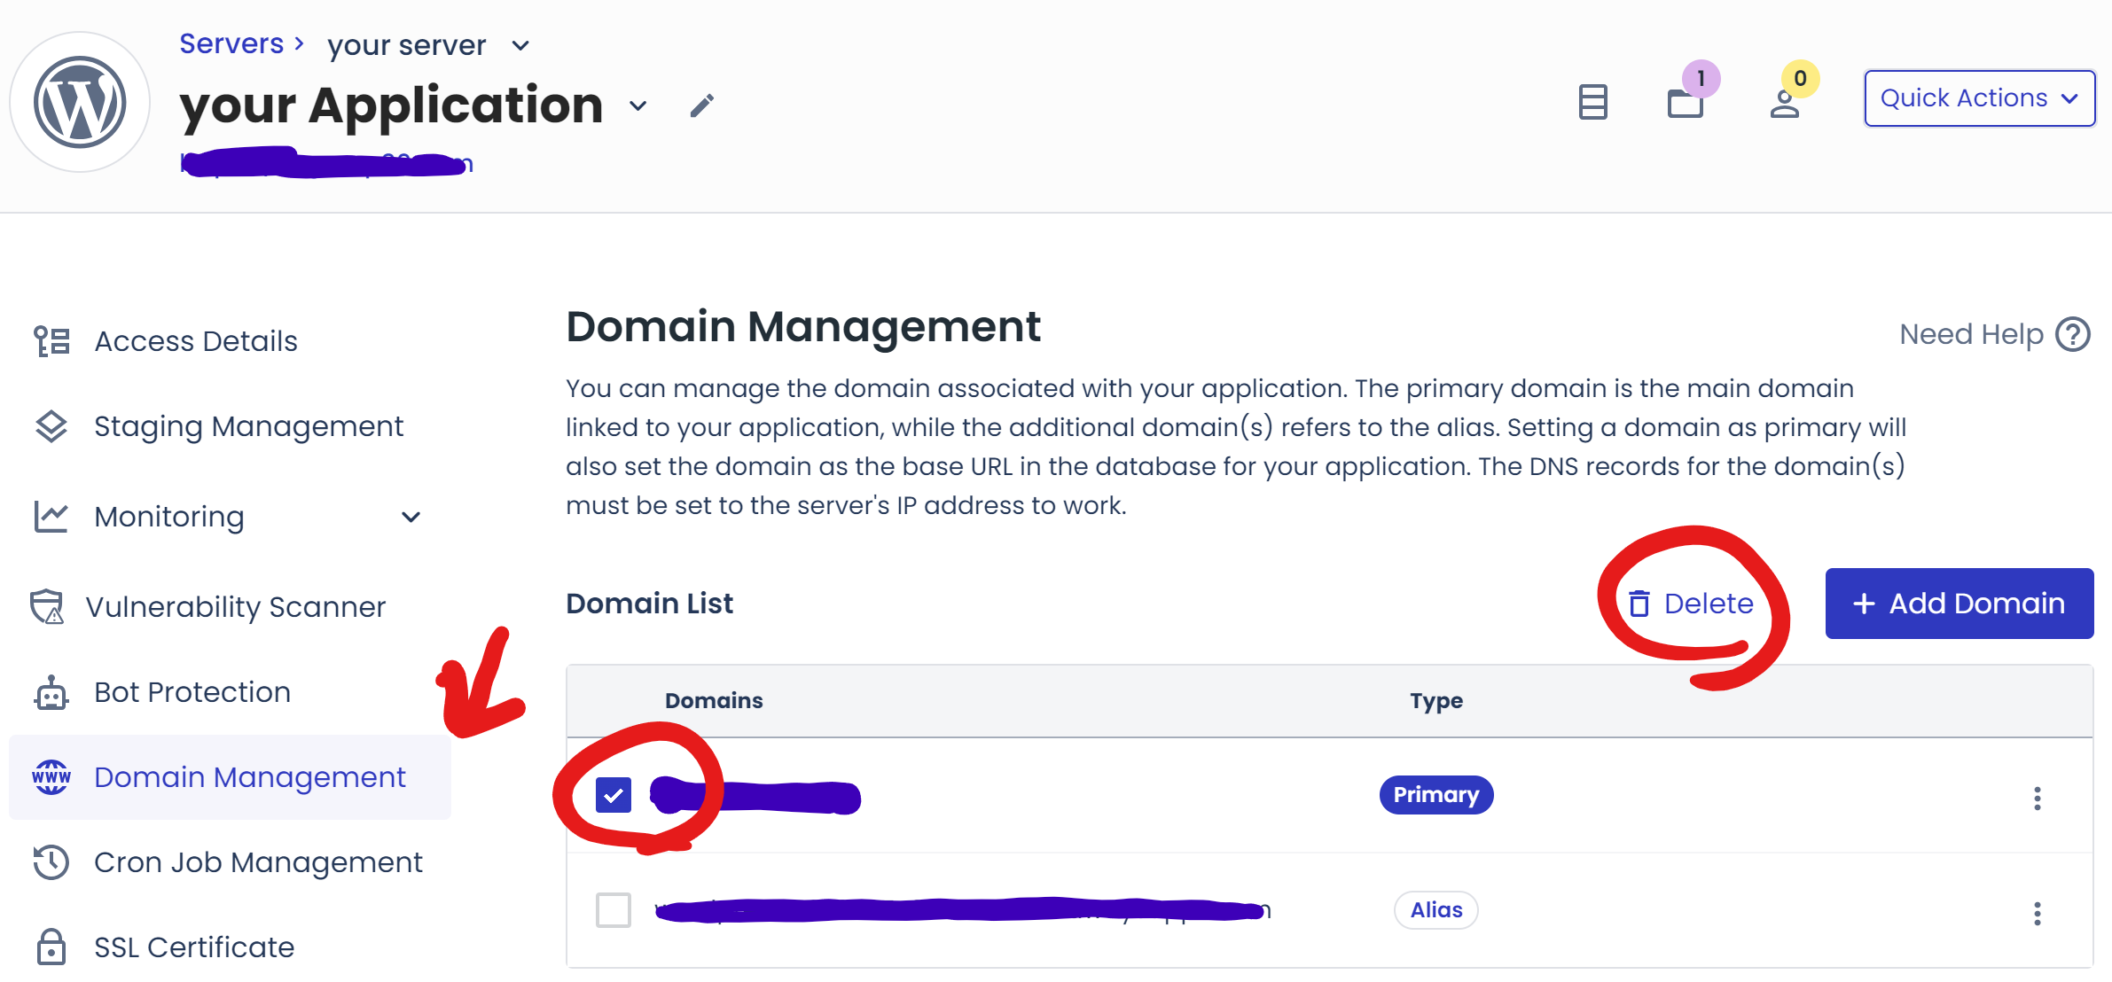Click the Domains column header
The width and height of the screenshot is (2112, 982).
point(714,701)
